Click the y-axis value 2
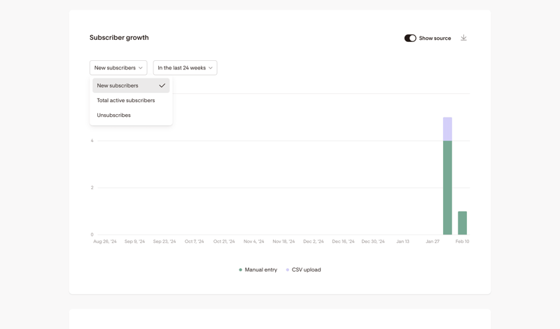 click(92, 188)
